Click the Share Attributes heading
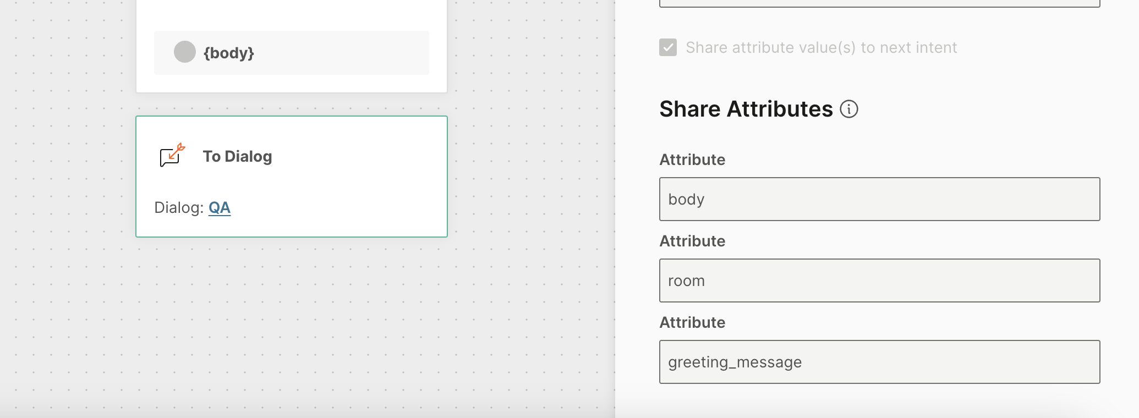1139x418 pixels. point(746,109)
